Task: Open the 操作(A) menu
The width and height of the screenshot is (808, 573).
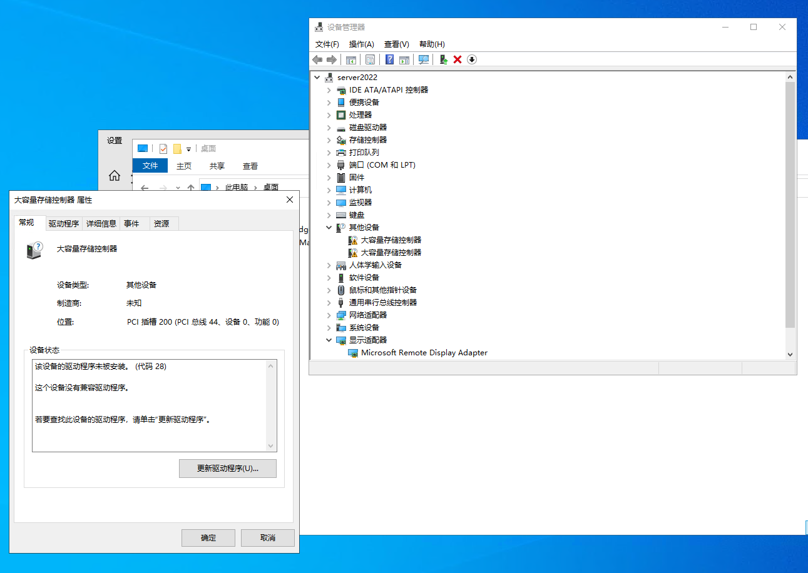Action: (x=361, y=44)
